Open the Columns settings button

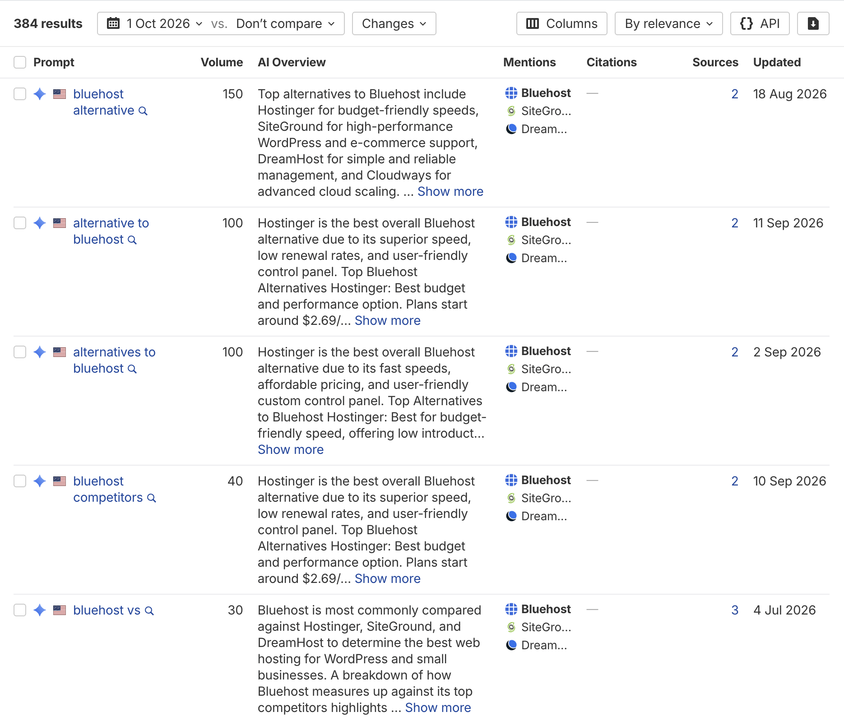click(x=562, y=23)
